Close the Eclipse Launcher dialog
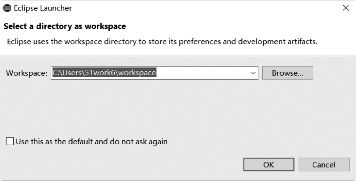This screenshot has width=356, height=181. click(345, 8)
